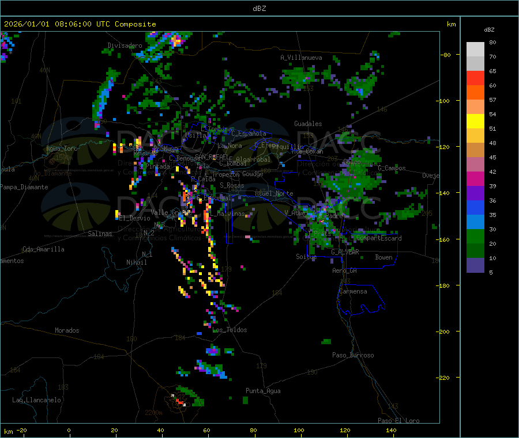Click the Paso_Barroso location label
This screenshot has height=438, width=519.
tap(353, 355)
